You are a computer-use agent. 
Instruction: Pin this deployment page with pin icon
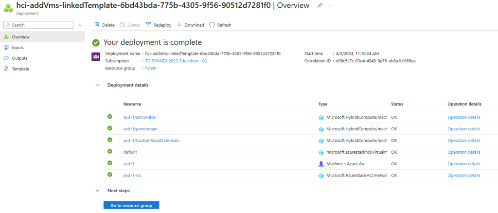pos(320,6)
